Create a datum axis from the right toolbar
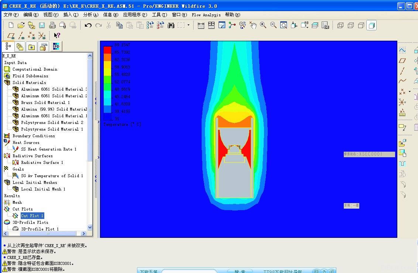This screenshot has width=418, height=273. coord(402,71)
